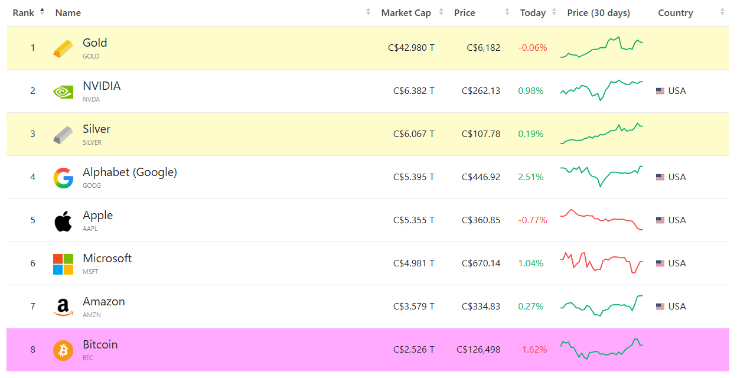This screenshot has width=737, height=378.
Task: Click the Gold price C$6,182
Action: 484,48
